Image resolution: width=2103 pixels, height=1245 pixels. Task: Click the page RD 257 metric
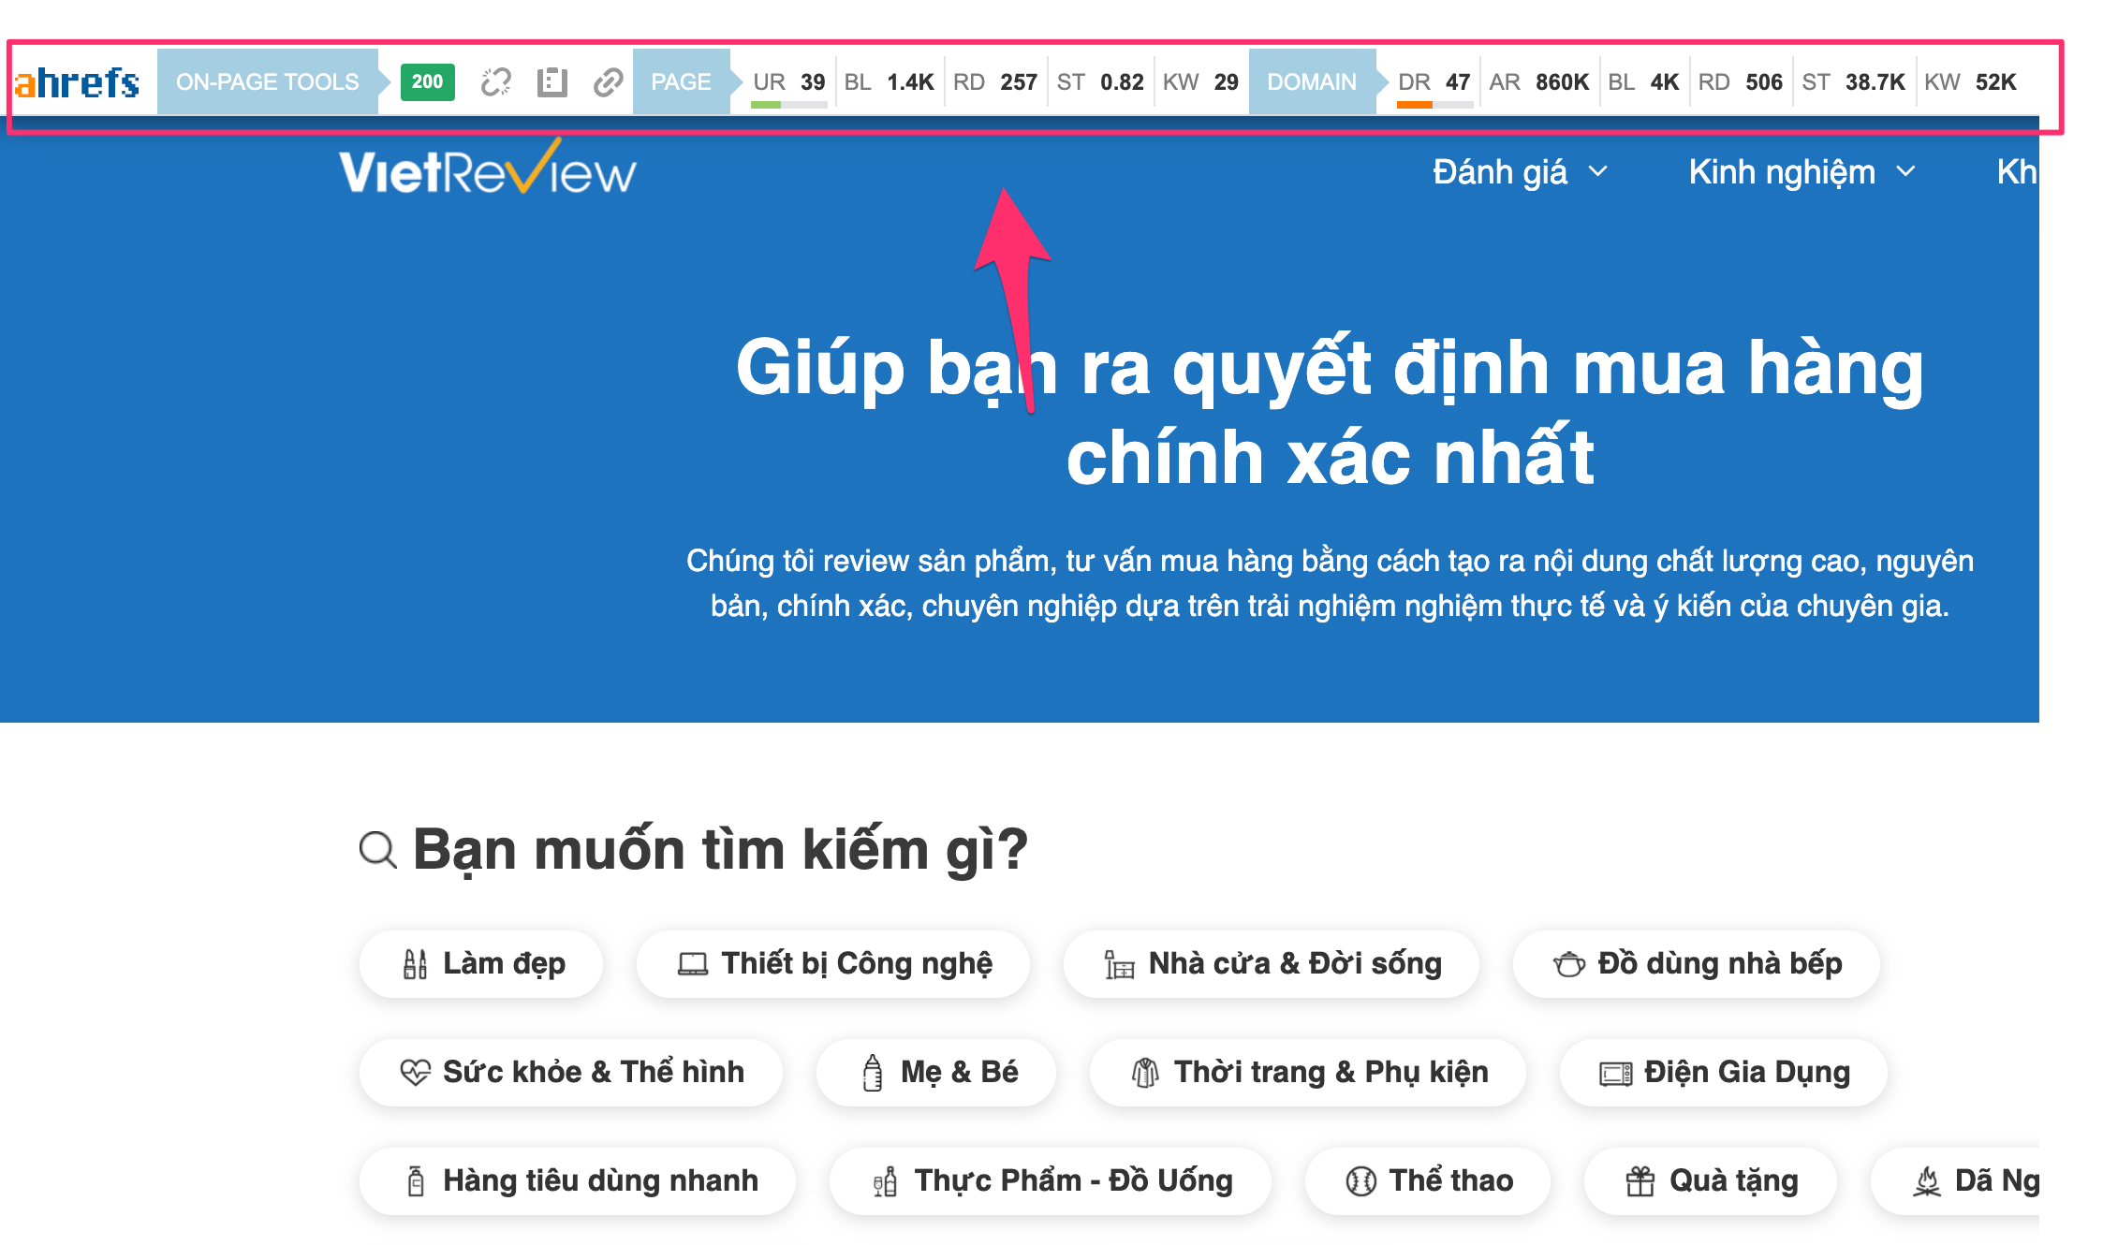point(994,82)
